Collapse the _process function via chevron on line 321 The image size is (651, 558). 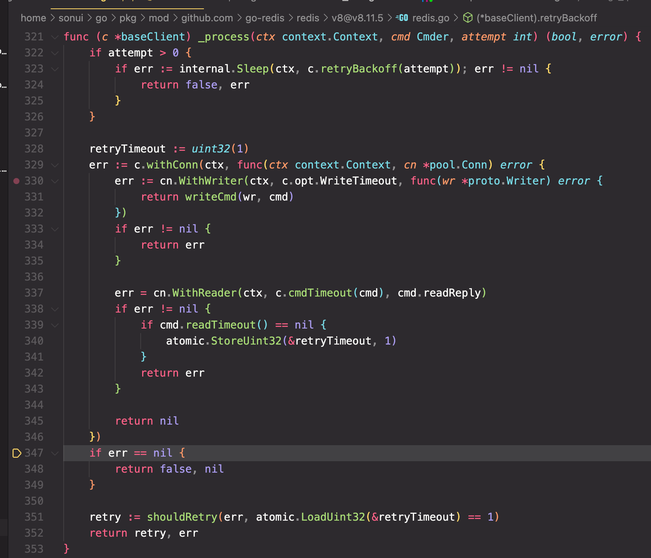click(x=55, y=37)
